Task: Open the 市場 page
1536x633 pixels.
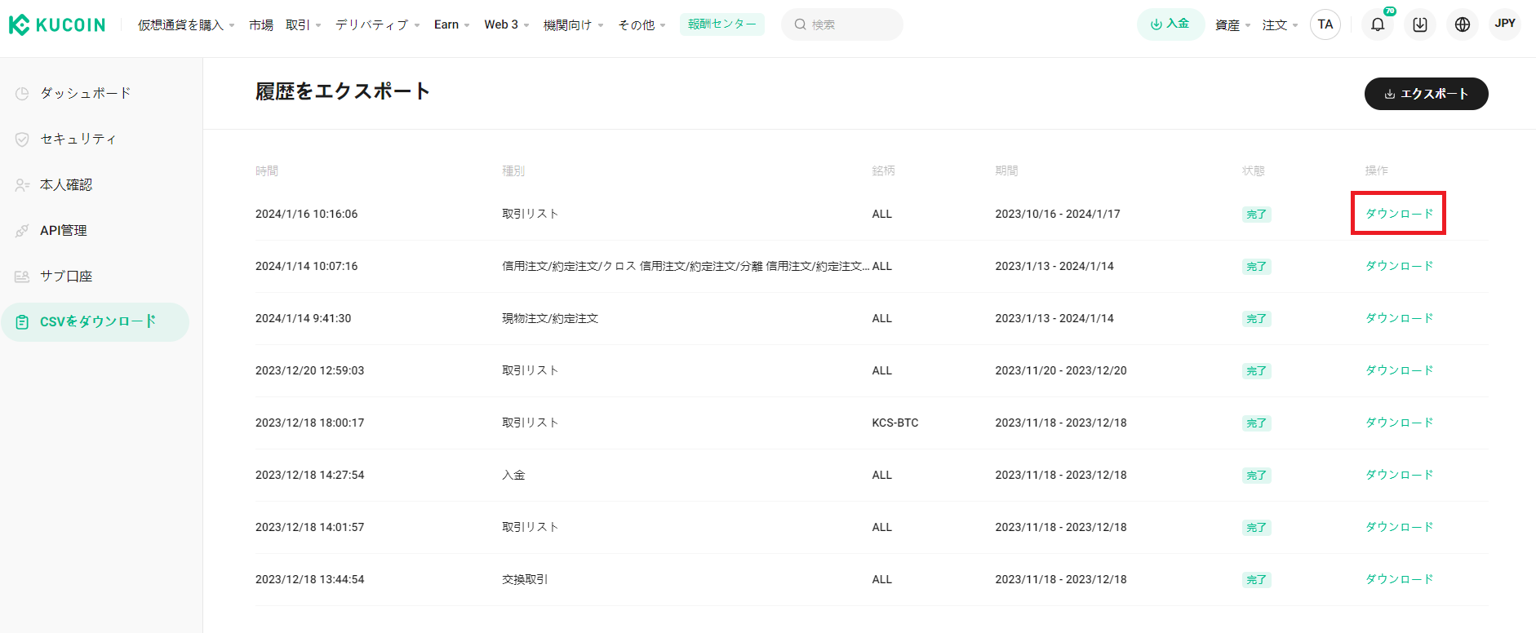Action: click(261, 25)
